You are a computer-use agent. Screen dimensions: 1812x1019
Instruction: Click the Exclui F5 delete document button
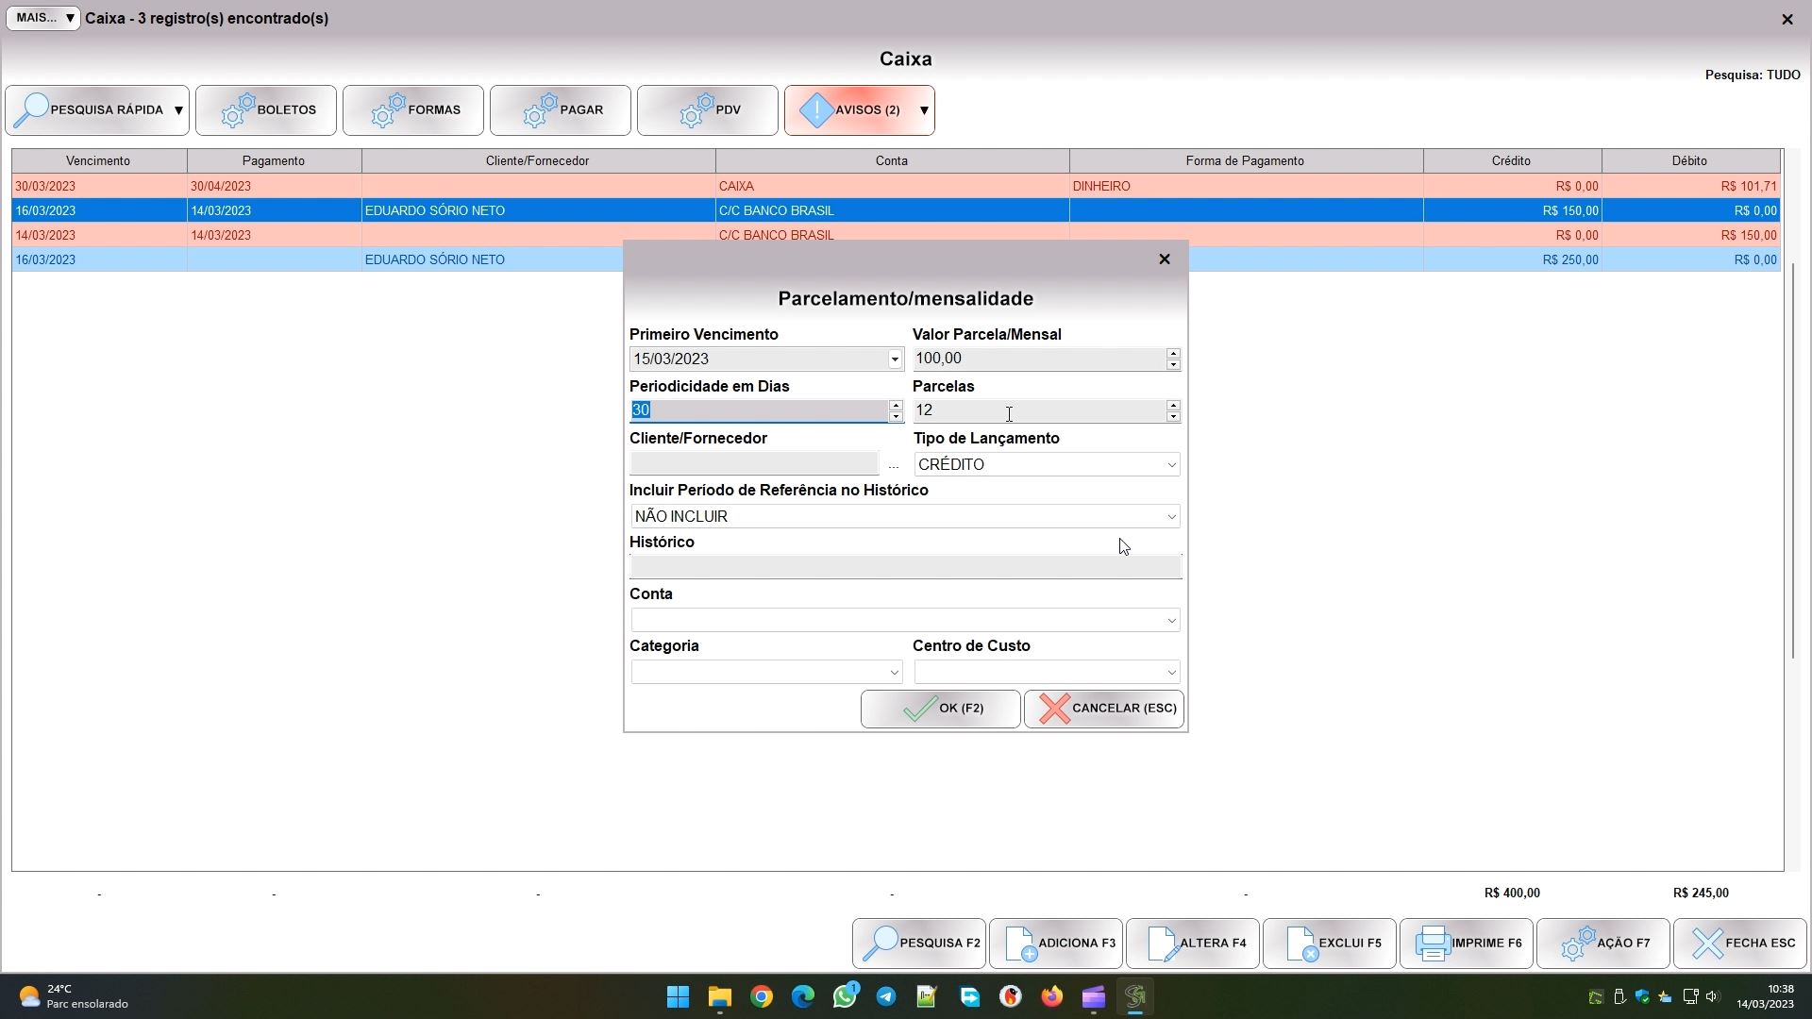[1330, 943]
